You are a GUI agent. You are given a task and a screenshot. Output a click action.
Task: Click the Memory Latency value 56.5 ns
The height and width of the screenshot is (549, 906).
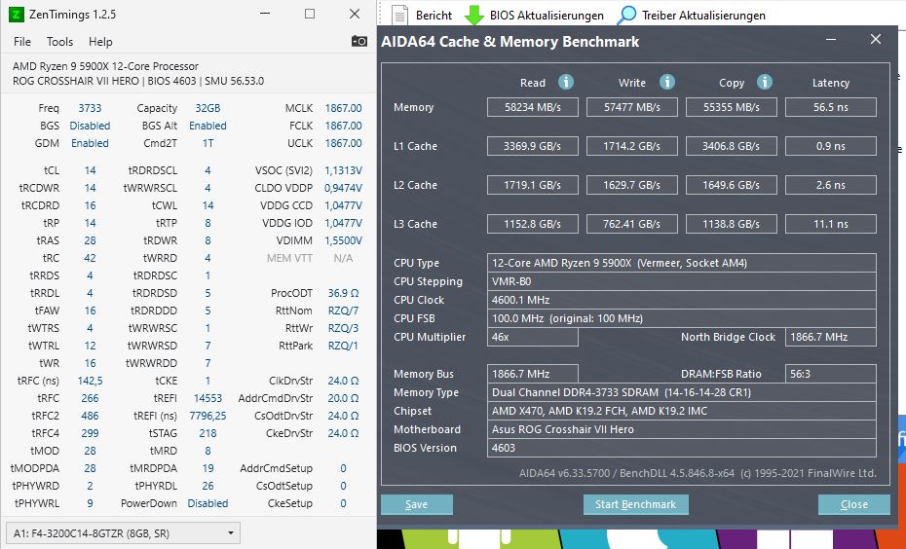(x=831, y=107)
